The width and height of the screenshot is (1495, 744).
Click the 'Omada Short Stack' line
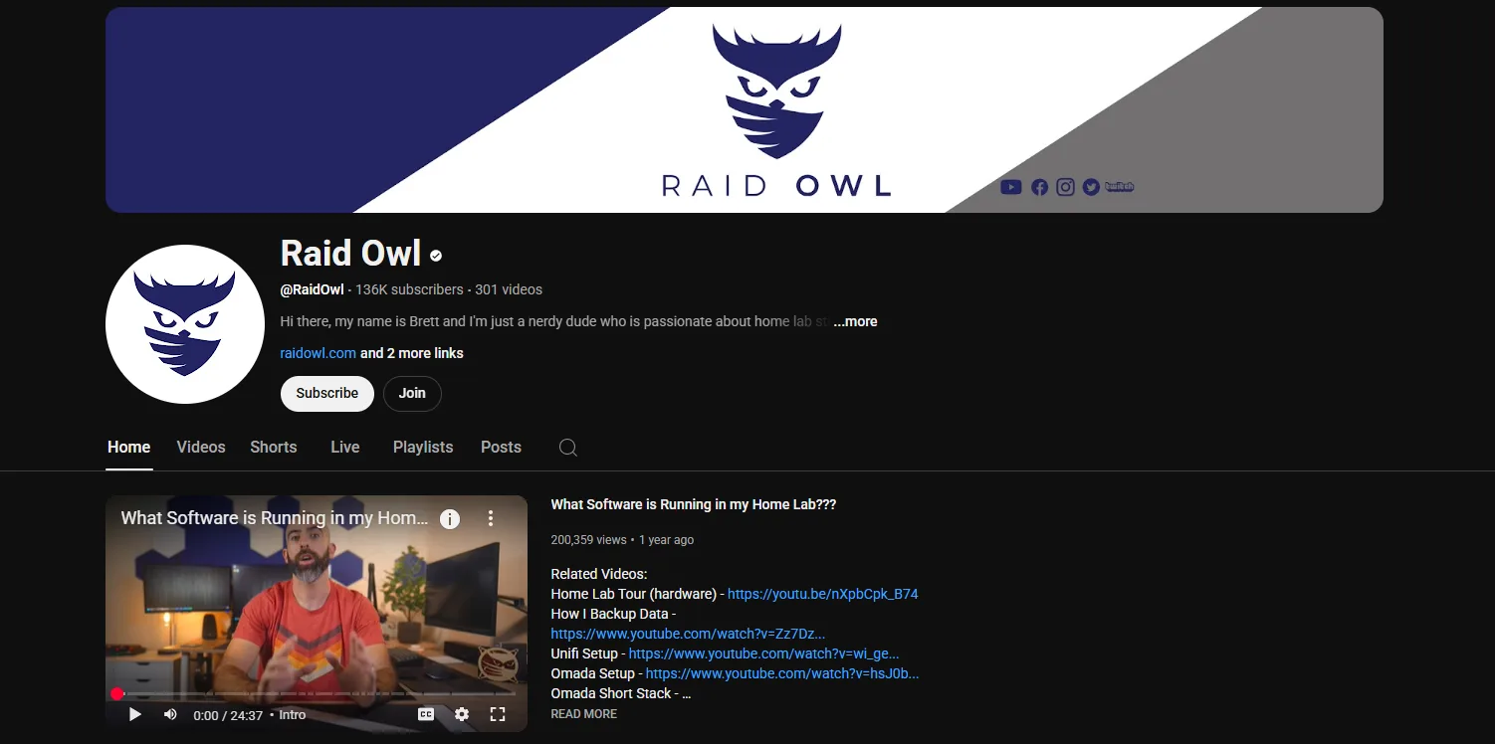(621, 693)
